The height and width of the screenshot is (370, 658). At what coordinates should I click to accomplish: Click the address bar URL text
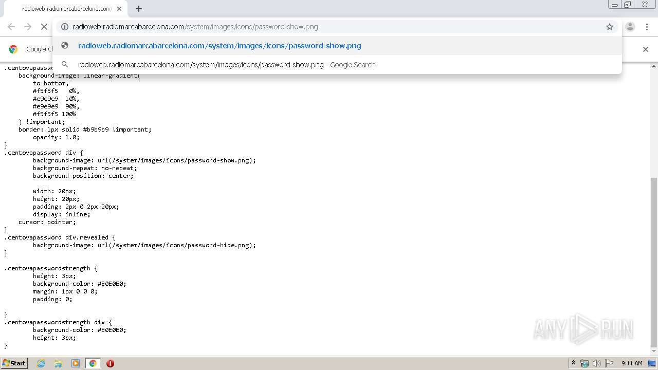pyautogui.click(x=195, y=27)
